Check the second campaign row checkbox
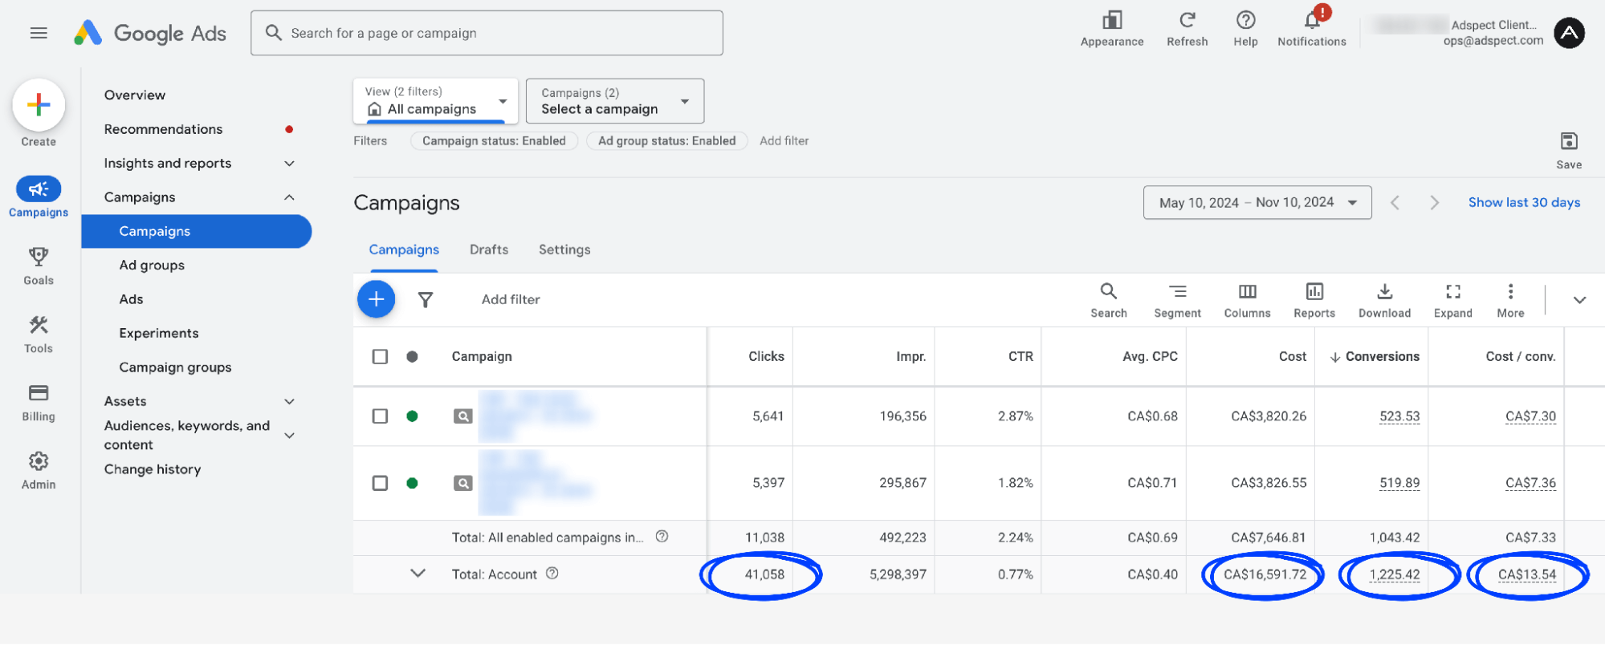 380,483
